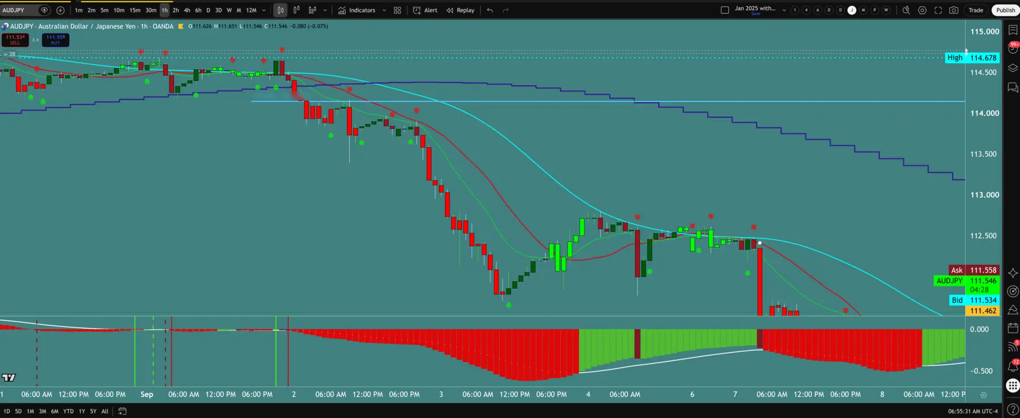The height and width of the screenshot is (418, 1020).
Task: Select the 5m timeframe
Action: coord(104,10)
